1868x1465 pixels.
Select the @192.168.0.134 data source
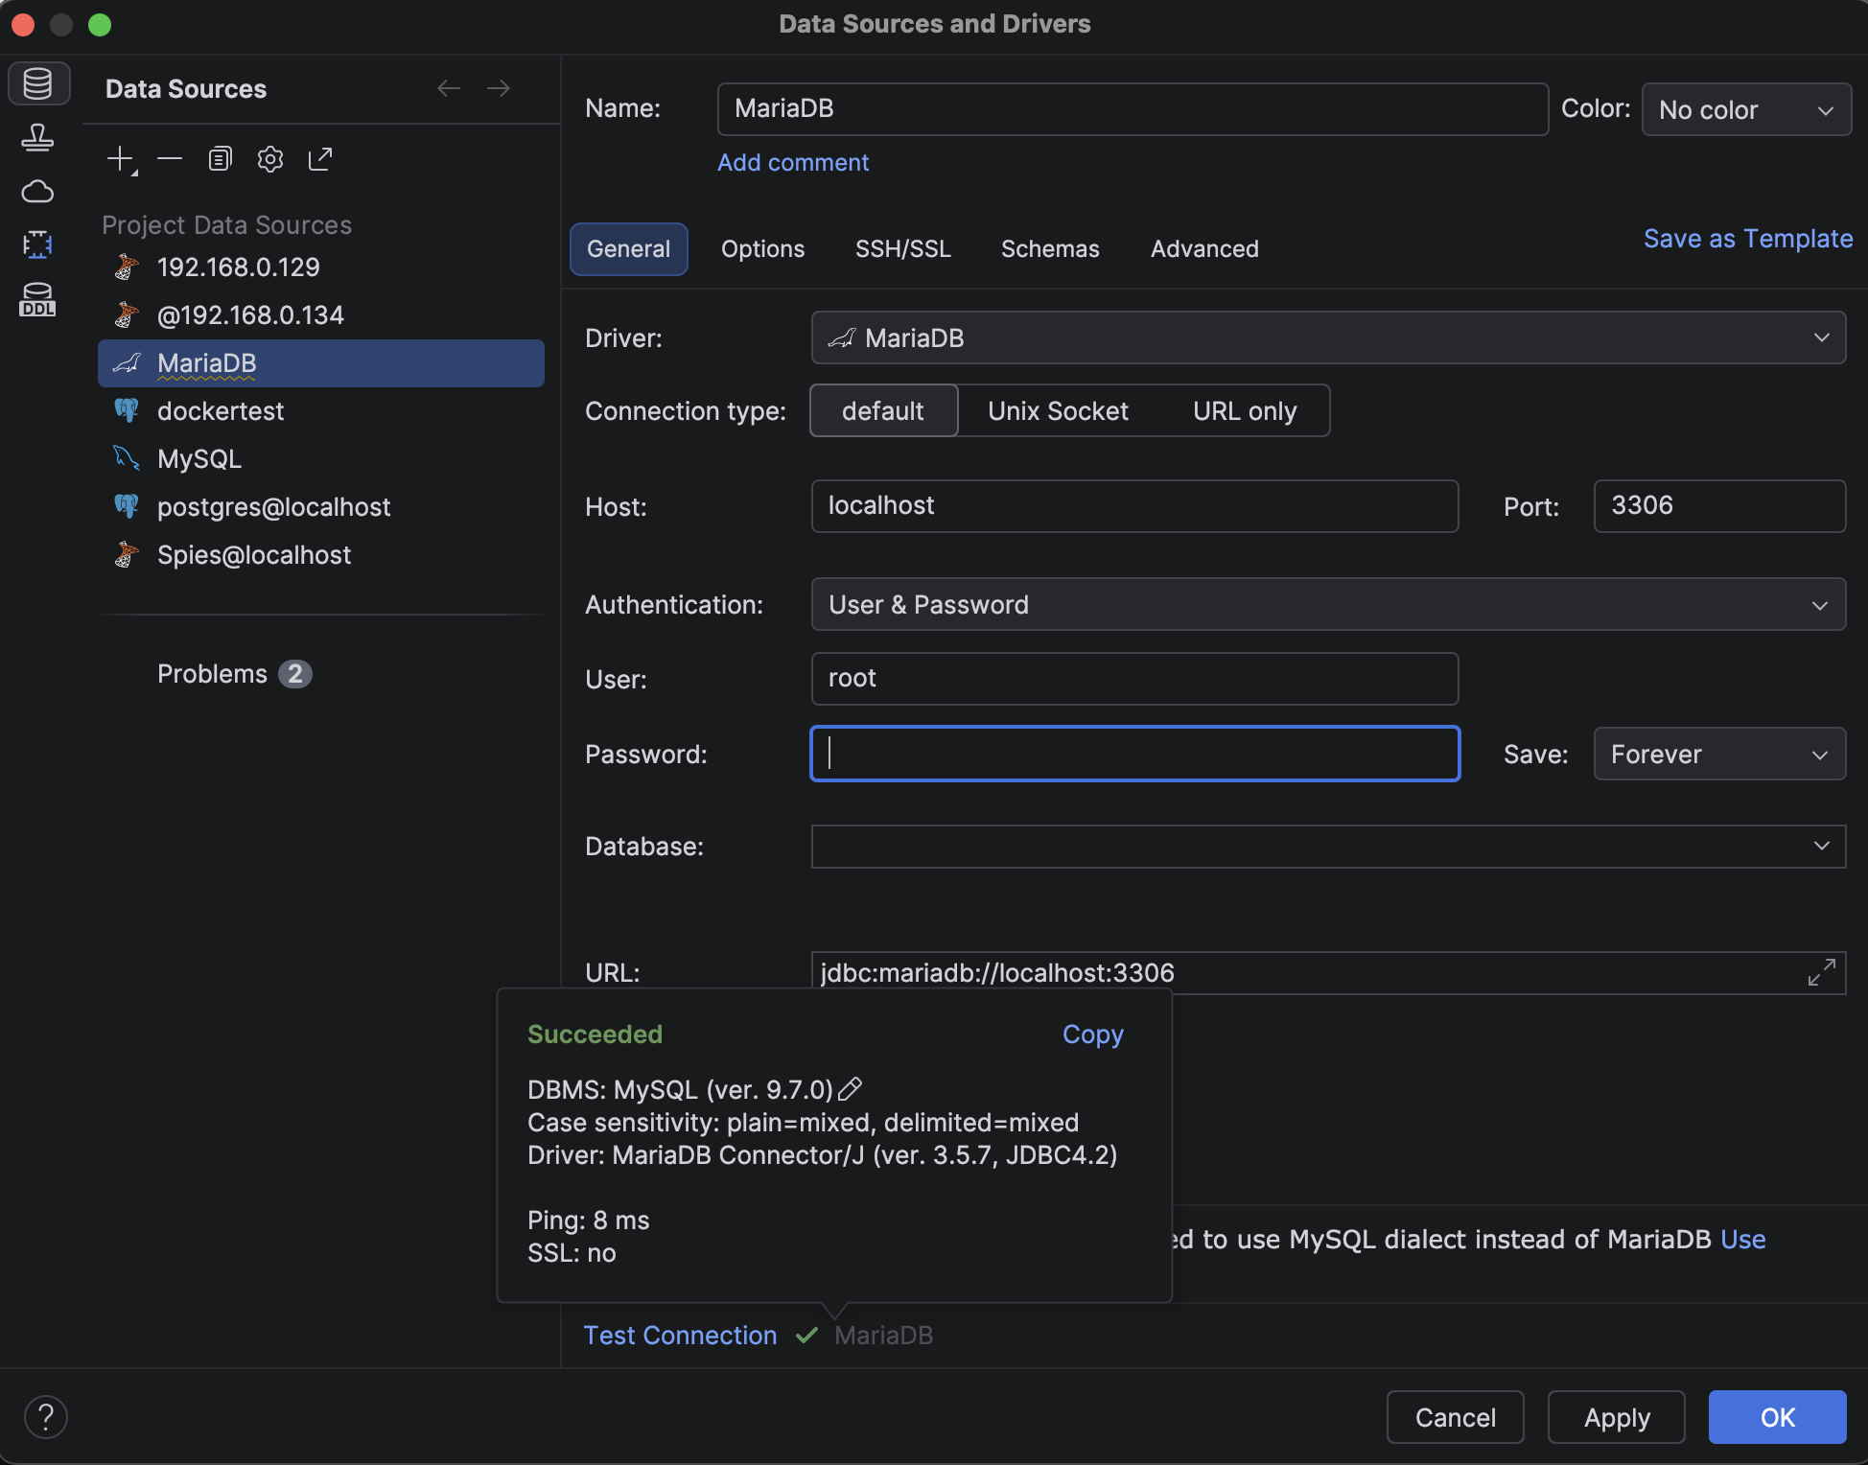pyautogui.click(x=321, y=315)
